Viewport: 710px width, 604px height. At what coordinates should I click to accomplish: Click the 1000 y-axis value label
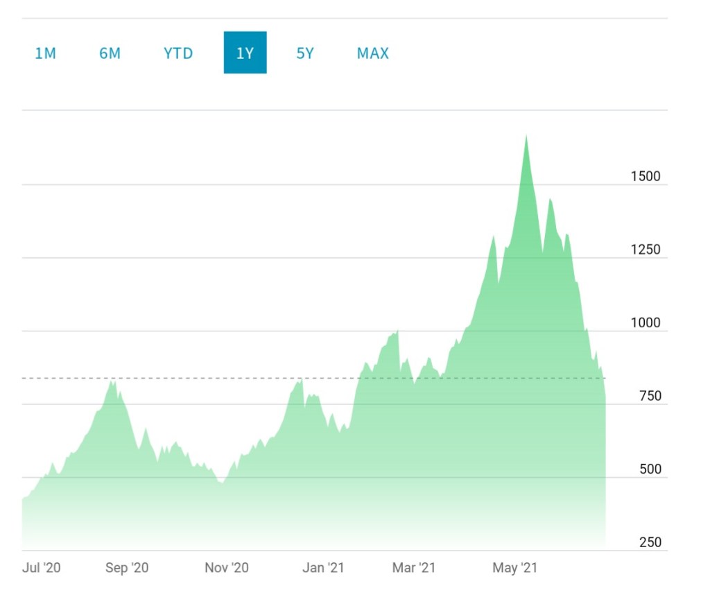pos(645,322)
